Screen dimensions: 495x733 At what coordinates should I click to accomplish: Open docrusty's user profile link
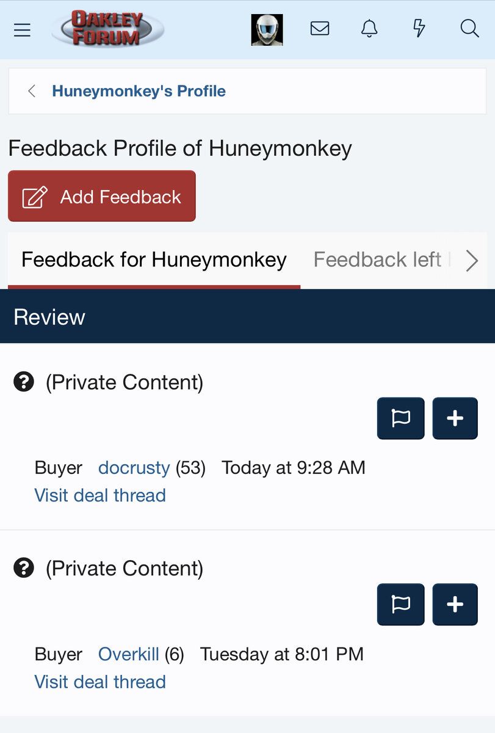(134, 468)
